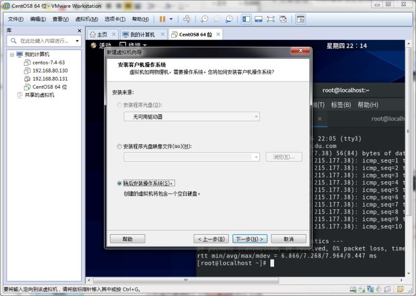Open the 文件(F) menu

pyautogui.click(x=16, y=19)
